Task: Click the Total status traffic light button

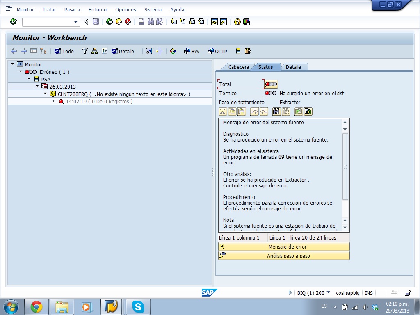Action: [x=271, y=84]
